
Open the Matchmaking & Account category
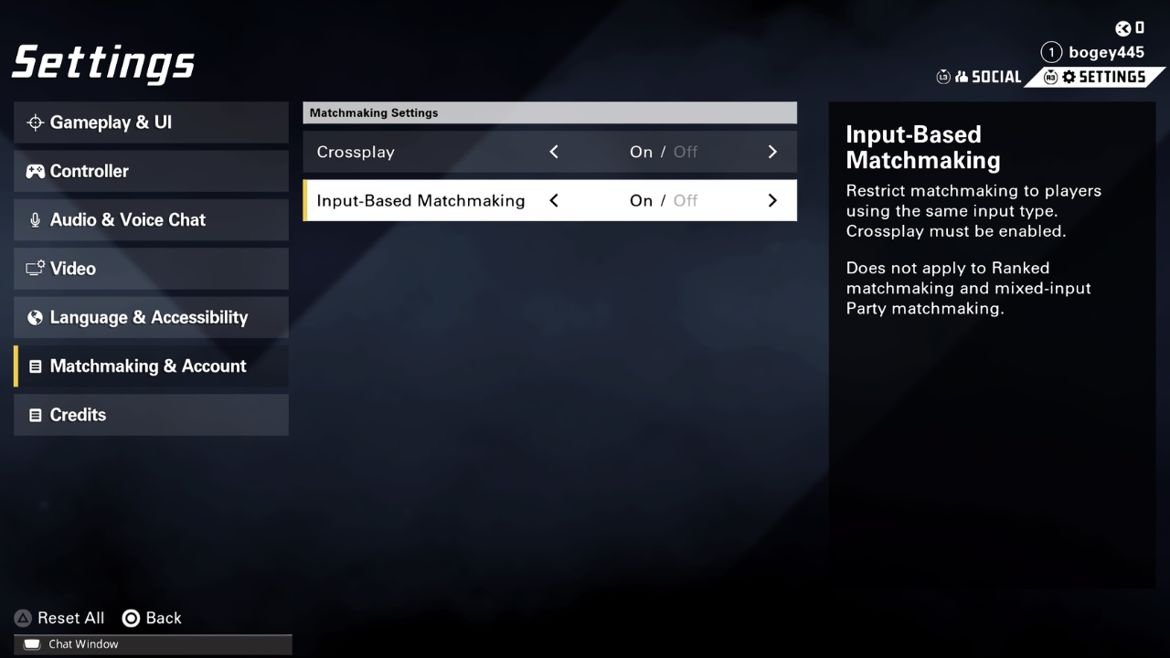[x=148, y=366]
